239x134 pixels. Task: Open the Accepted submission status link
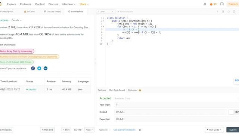31,89
